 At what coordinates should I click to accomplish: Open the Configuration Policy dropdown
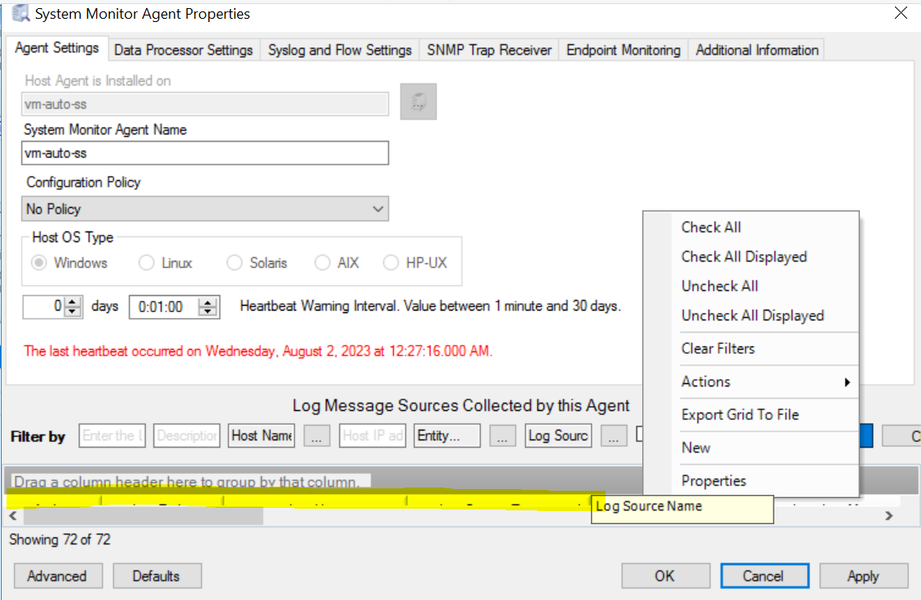click(377, 209)
